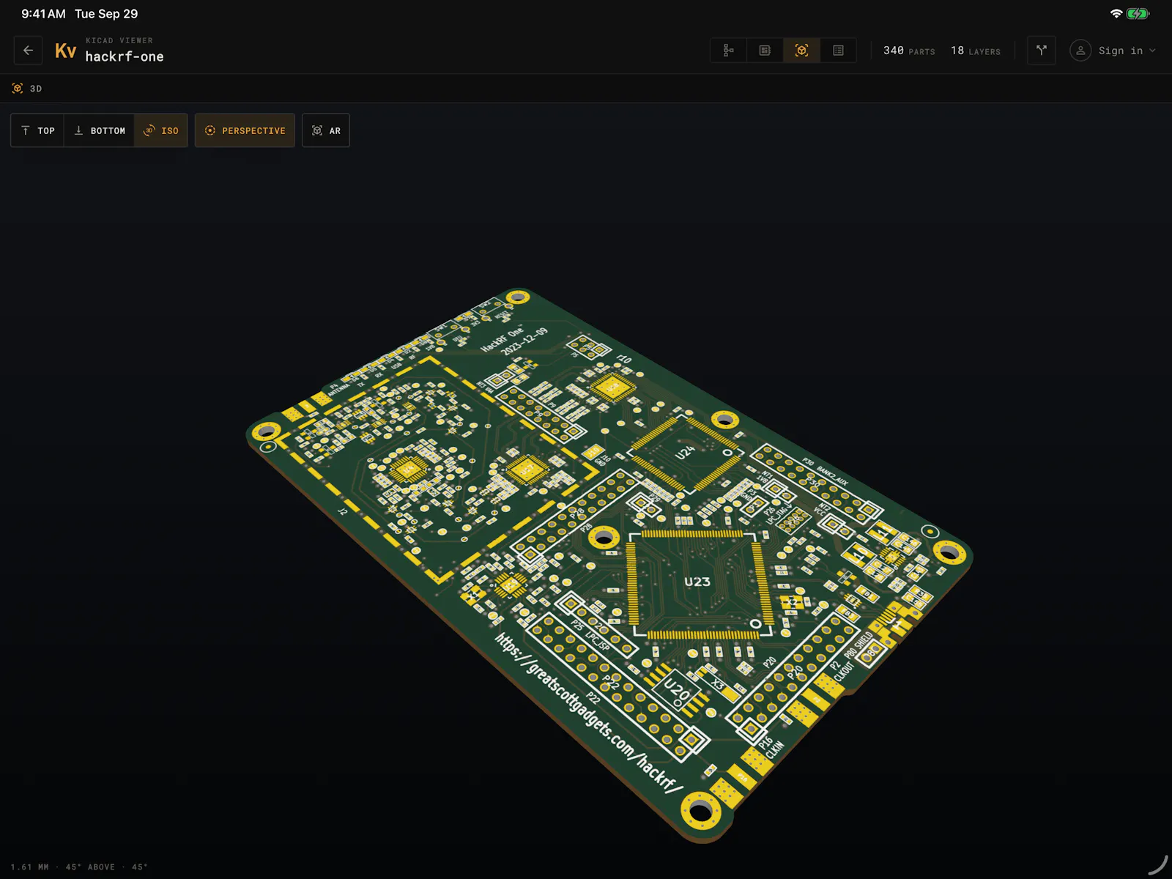Launch the AR view
The width and height of the screenshot is (1172, 879).
coord(326,130)
